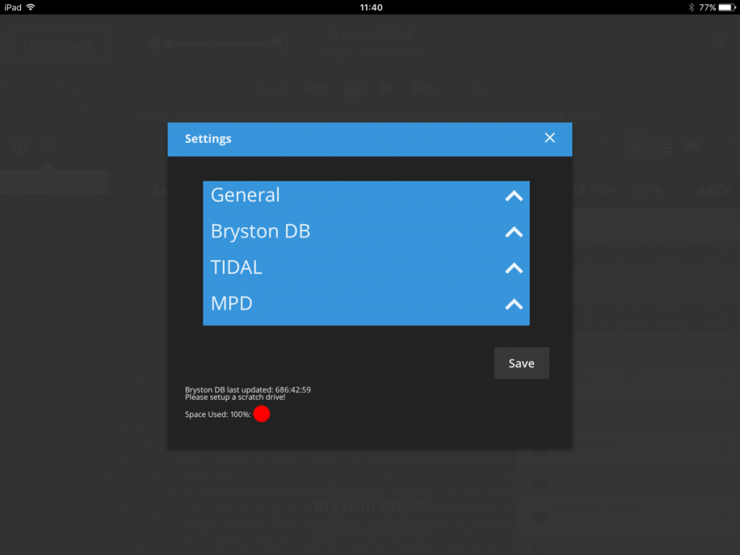
Task: Click the loud speaker icon in background
Action: [x=280, y=43]
